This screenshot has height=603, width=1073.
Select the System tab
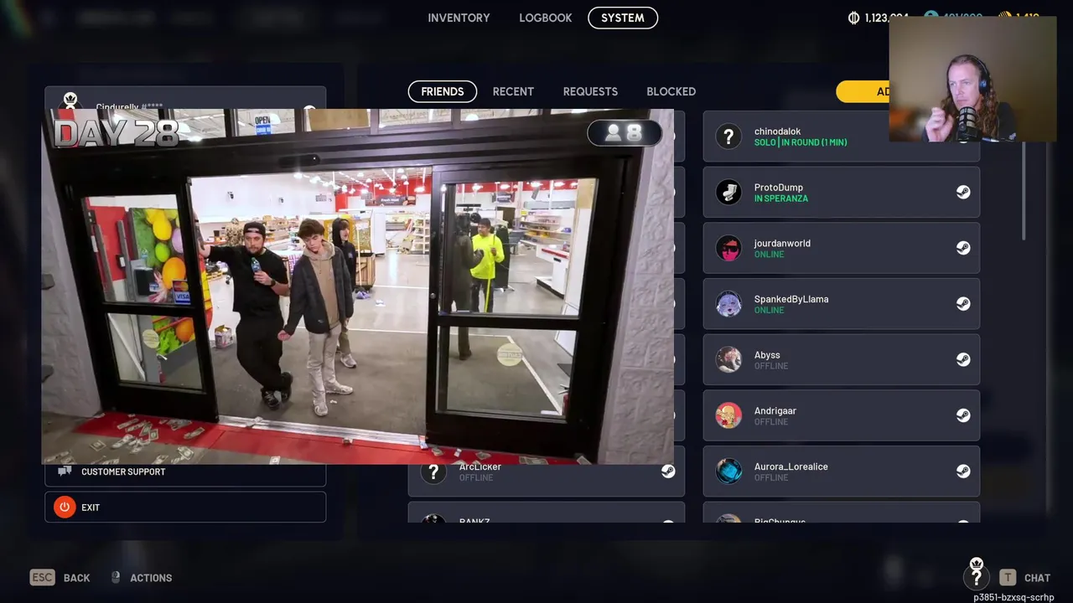pos(623,18)
